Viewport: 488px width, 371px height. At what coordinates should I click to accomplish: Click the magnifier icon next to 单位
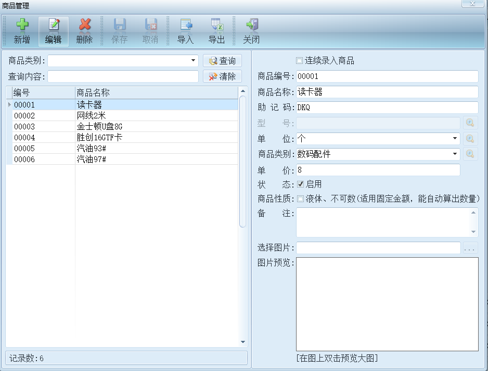470,138
